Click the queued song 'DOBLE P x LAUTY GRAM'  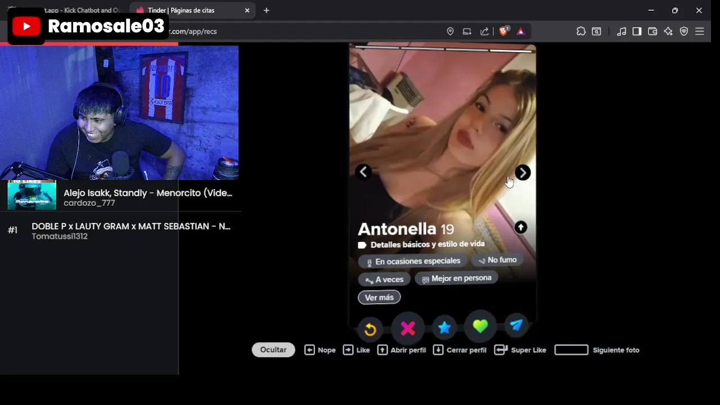click(131, 226)
